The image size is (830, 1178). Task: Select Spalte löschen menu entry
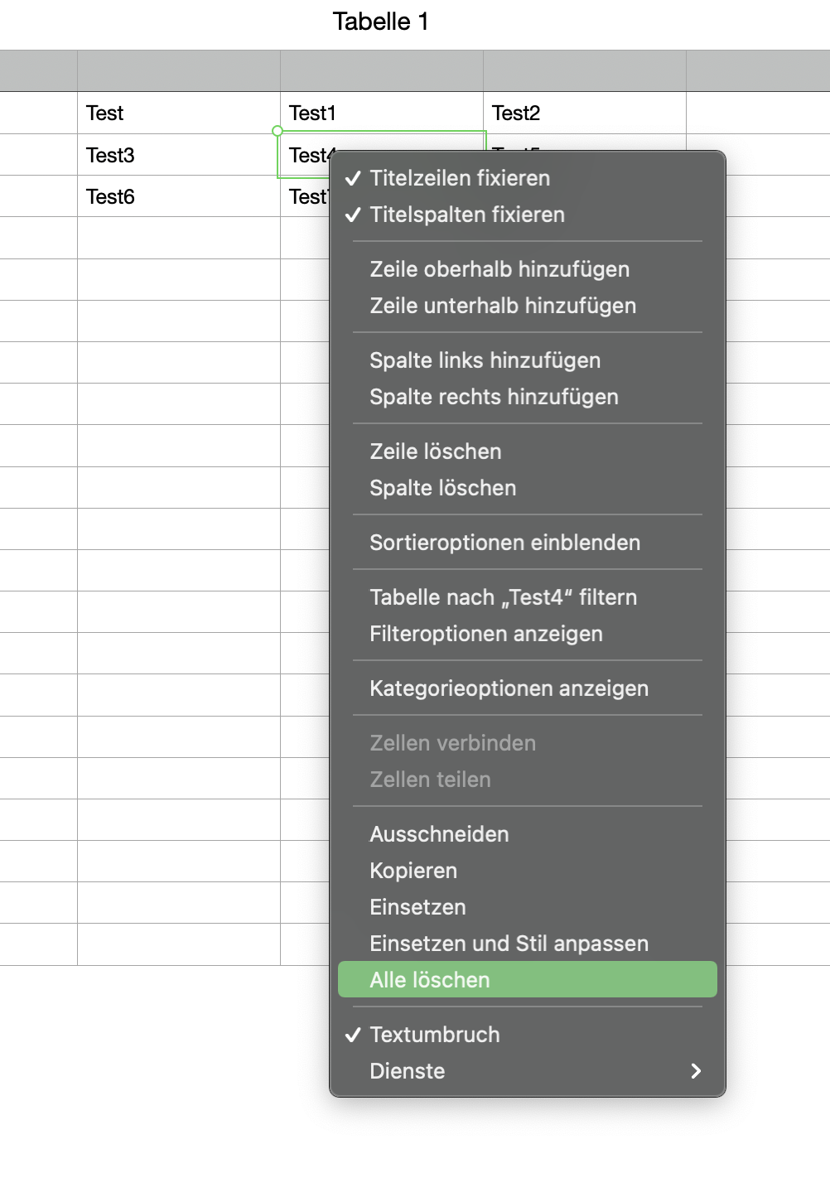coord(443,488)
